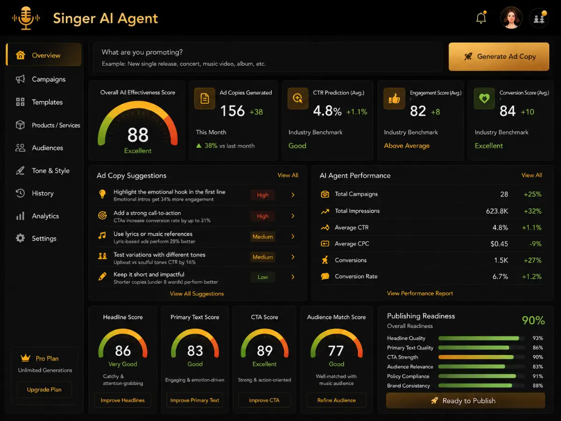Click the pencil icon for short copy
The image size is (561, 421).
click(x=102, y=276)
